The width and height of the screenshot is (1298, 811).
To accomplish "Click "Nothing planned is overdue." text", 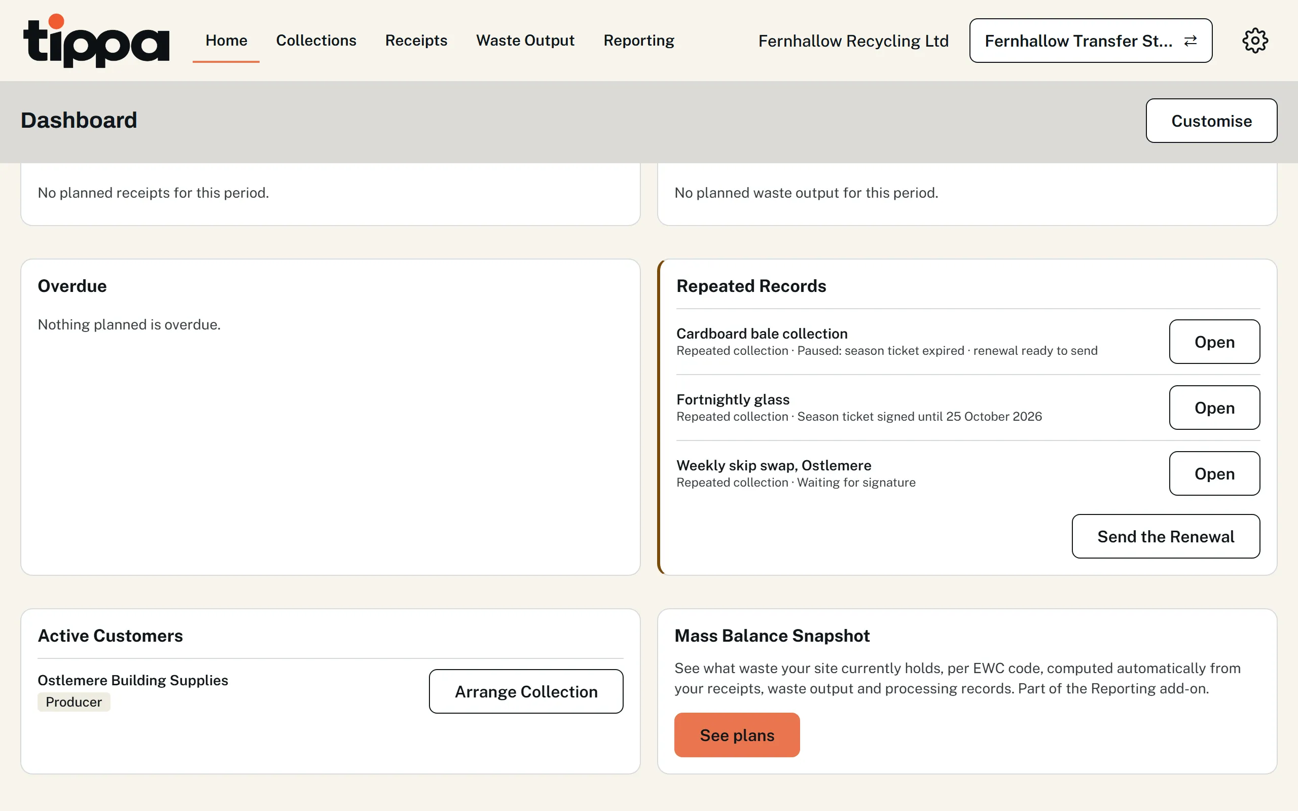I will tap(129, 324).
